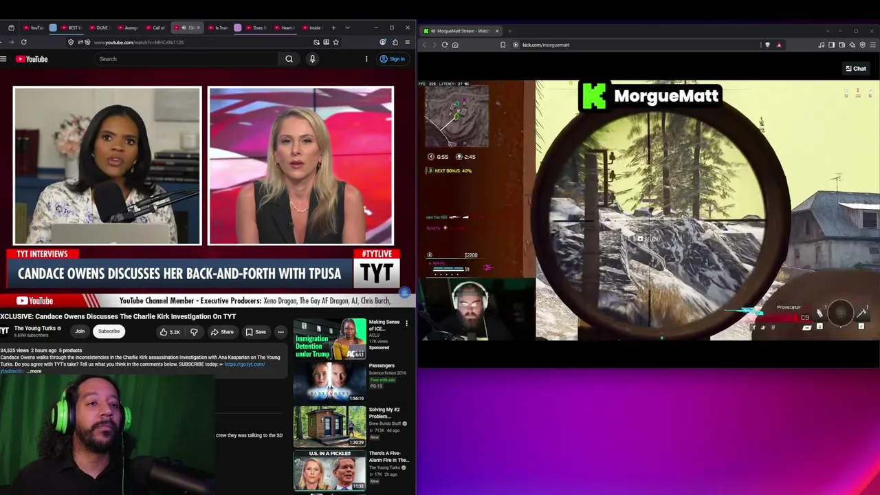This screenshot has width=880, height=495.
Task: Click the video title about Candace Owens
Action: point(118,316)
